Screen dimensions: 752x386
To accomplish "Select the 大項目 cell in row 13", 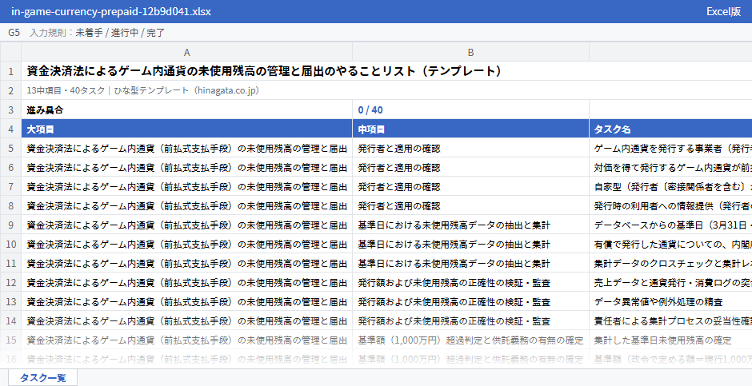I will click(x=187, y=301).
